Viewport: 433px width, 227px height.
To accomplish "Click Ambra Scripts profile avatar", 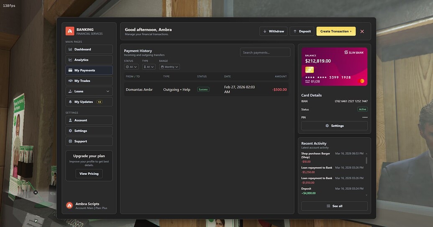I will click(x=69, y=206).
